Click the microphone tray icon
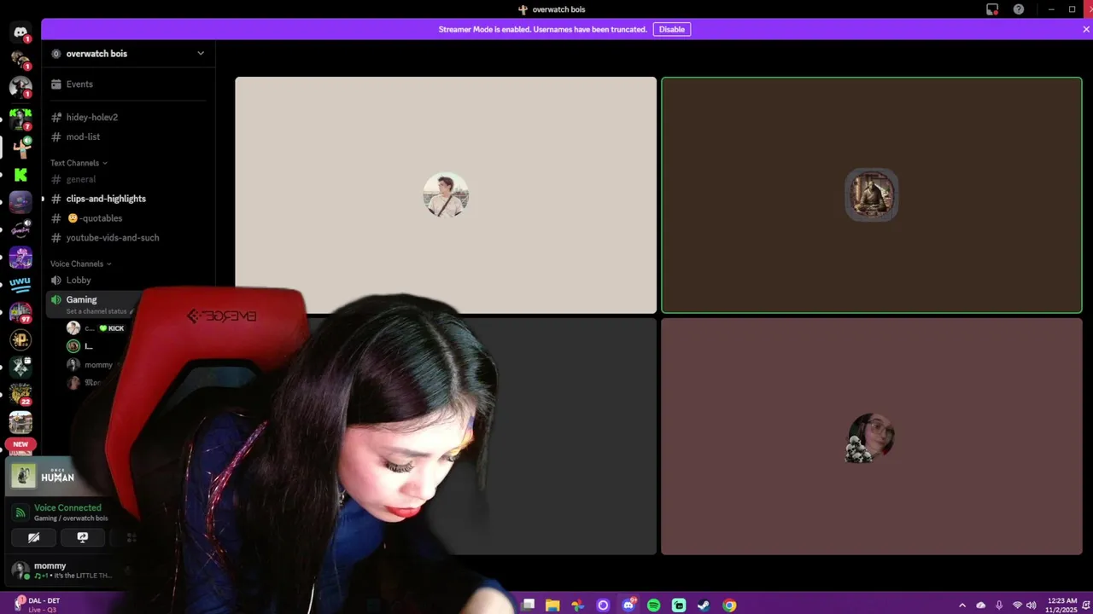The image size is (1093, 614). pyautogui.click(x=998, y=605)
